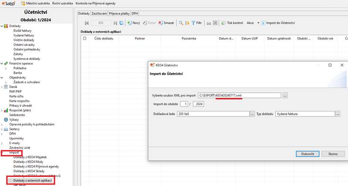Click the XML file path input field

pyautogui.click(x=240, y=96)
